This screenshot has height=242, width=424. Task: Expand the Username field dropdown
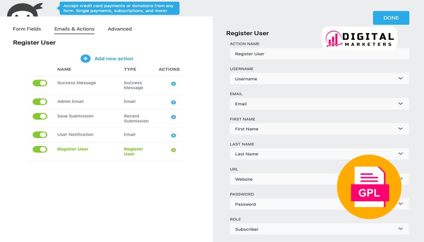coord(320,79)
